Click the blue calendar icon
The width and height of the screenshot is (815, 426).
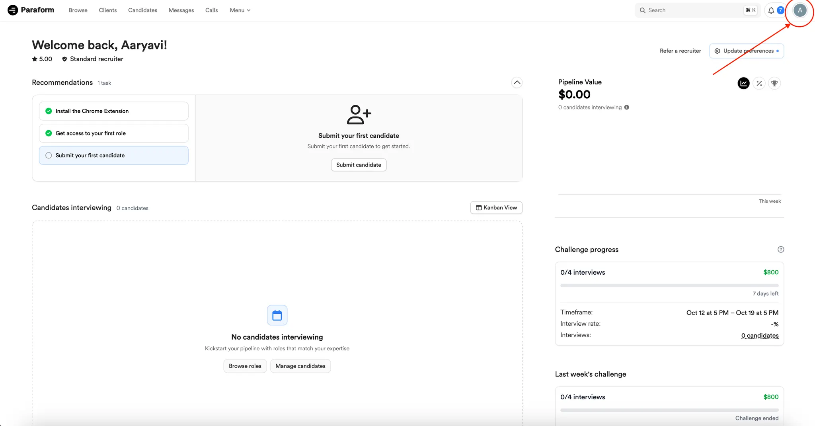click(277, 315)
